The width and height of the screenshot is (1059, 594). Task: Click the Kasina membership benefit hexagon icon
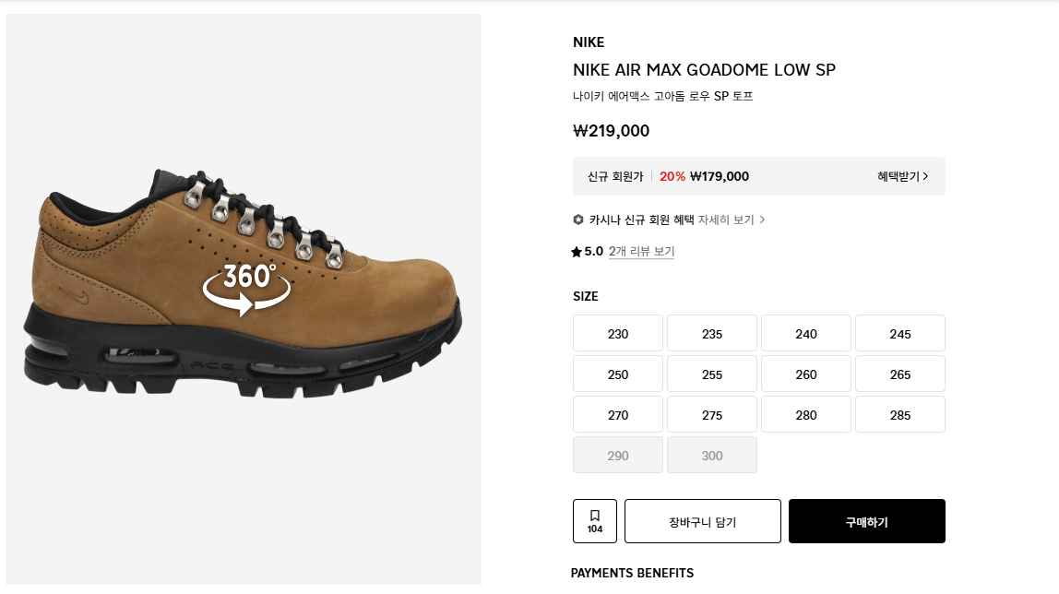tap(578, 220)
